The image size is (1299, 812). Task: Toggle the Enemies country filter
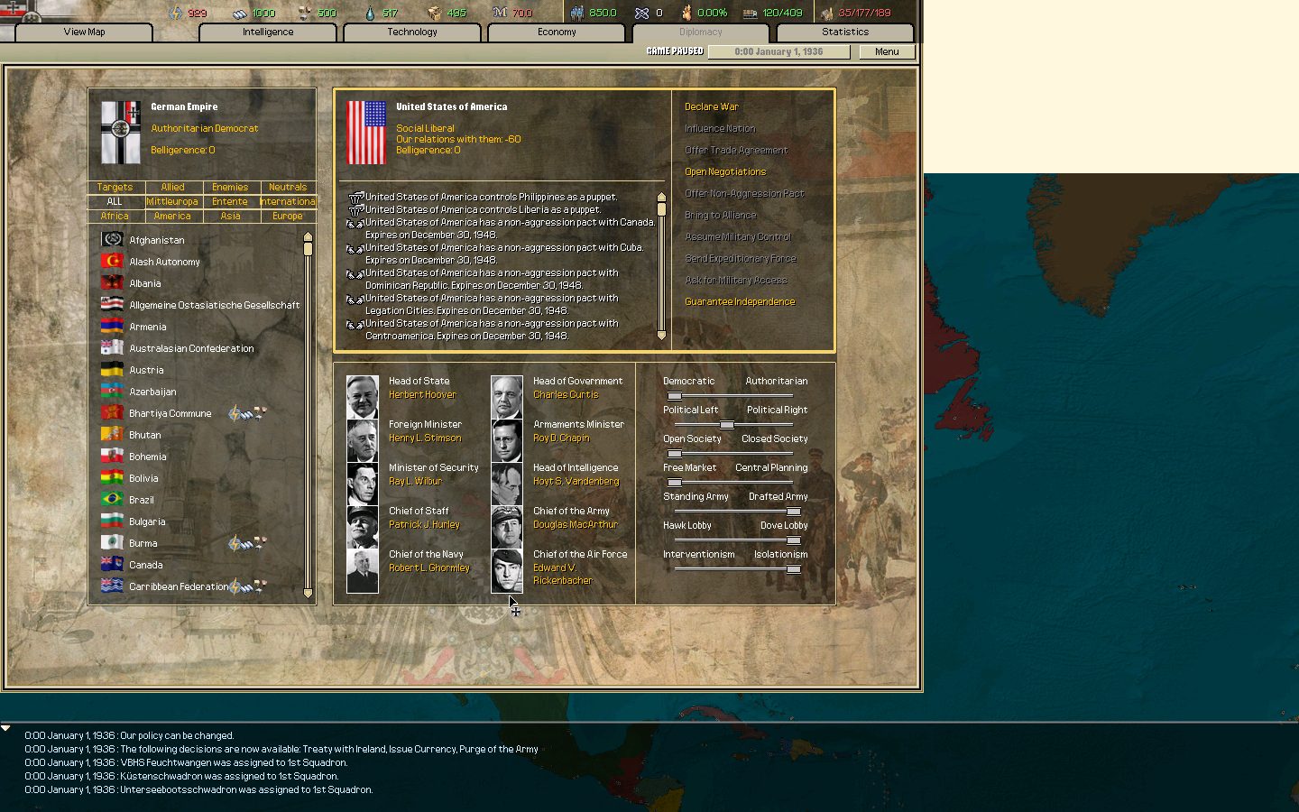(x=230, y=187)
